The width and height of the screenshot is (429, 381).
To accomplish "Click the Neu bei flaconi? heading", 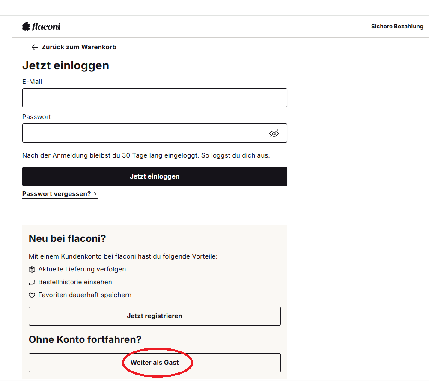I will [67, 238].
